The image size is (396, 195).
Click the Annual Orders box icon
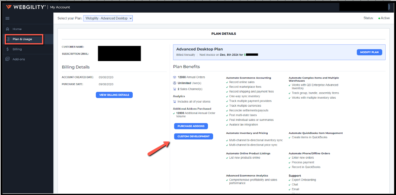pos(175,77)
